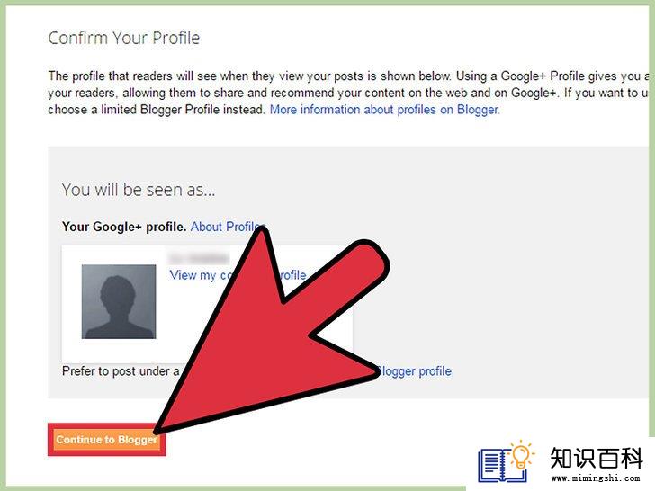Open the About Profiles link

pos(228,227)
